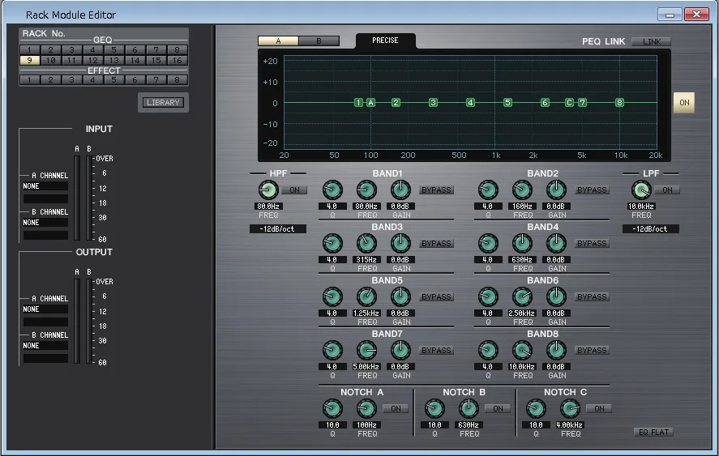Select GEQ rack number 1
Image resolution: width=719 pixels, height=456 pixels.
tap(29, 49)
